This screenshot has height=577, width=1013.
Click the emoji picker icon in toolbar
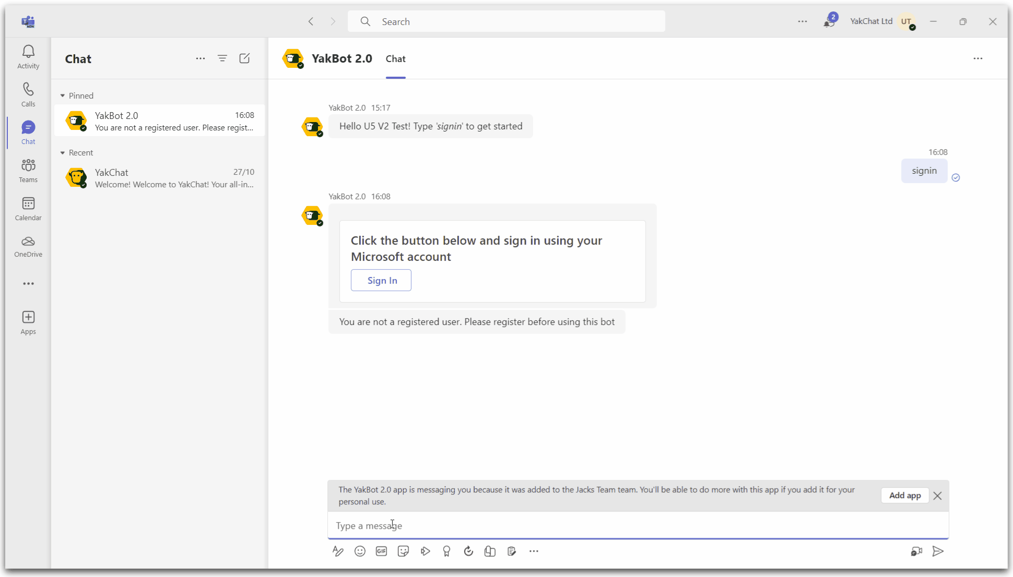359,551
